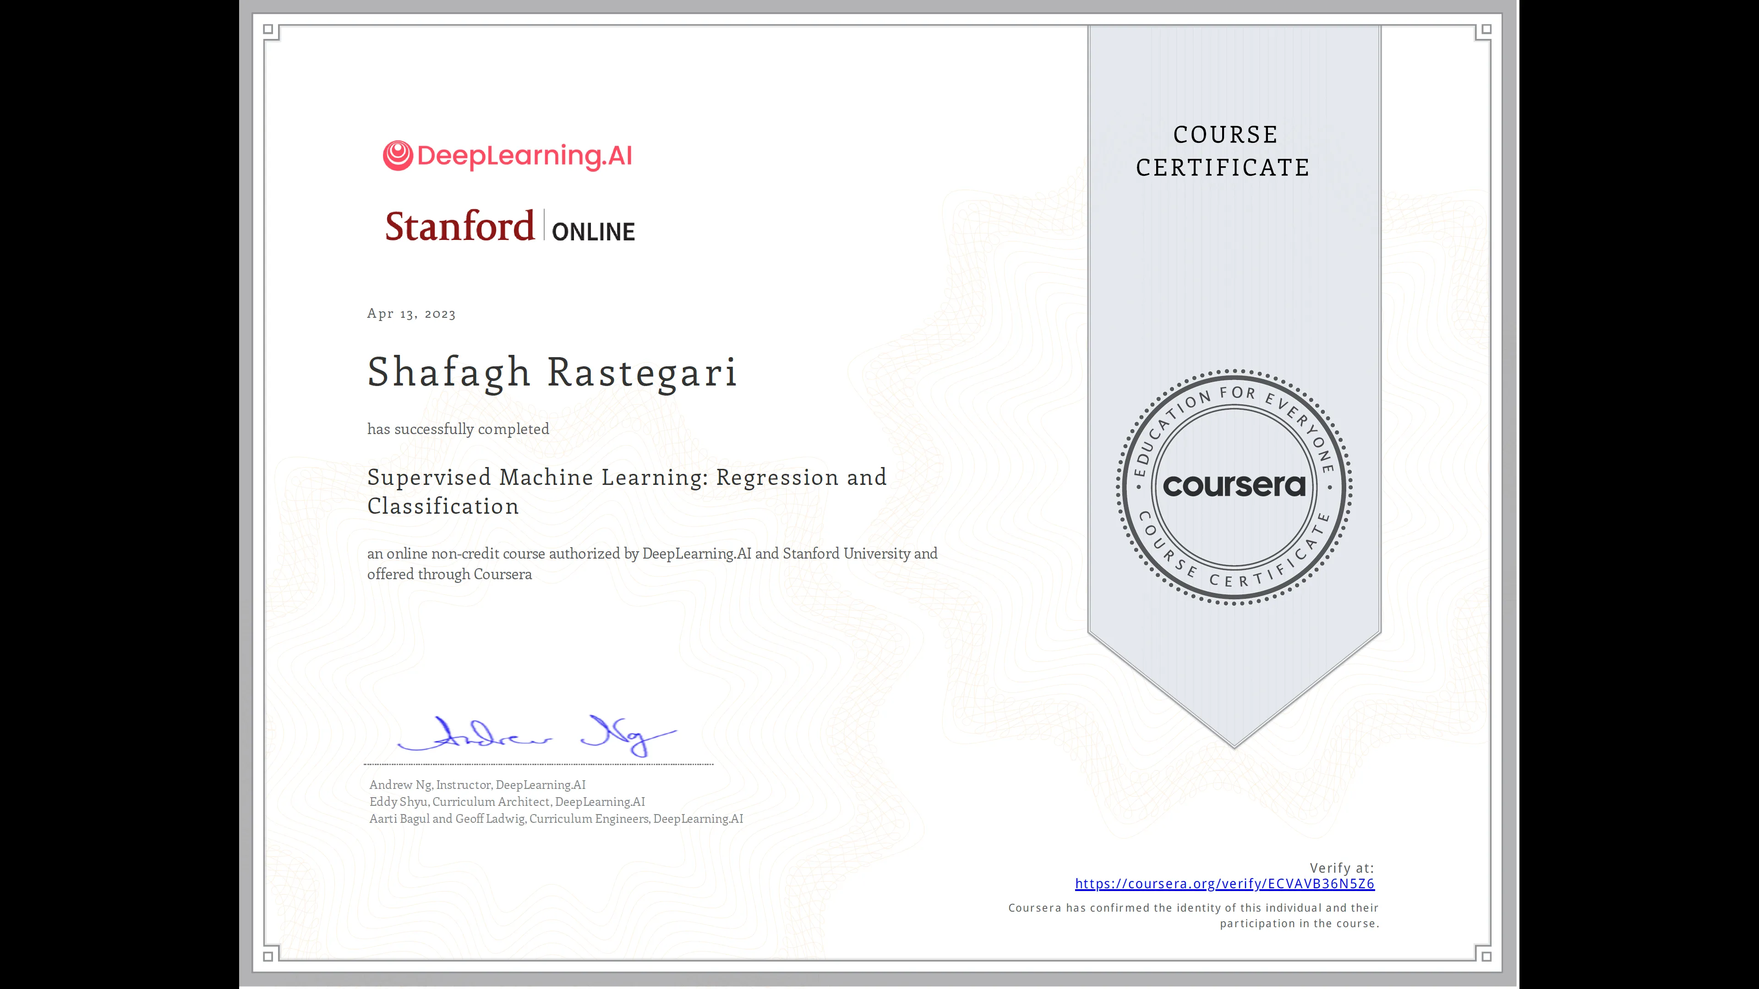Click the bottom-left corner ornament square

[x=268, y=956]
